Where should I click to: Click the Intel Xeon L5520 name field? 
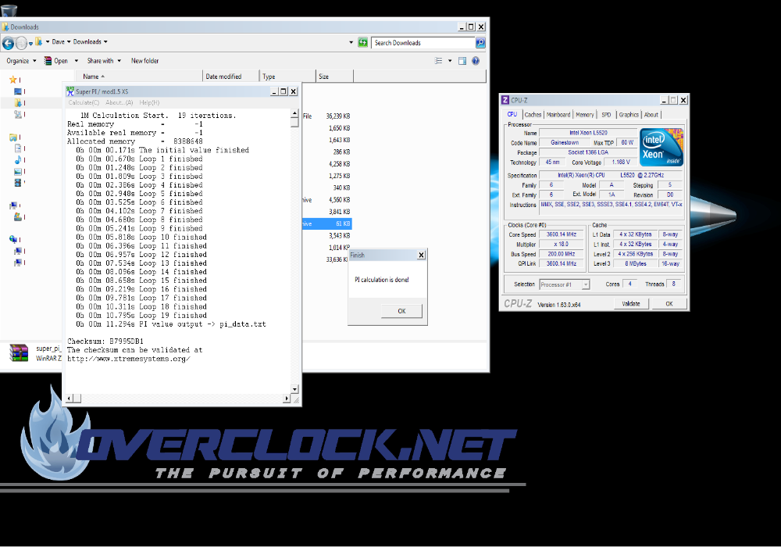[588, 133]
